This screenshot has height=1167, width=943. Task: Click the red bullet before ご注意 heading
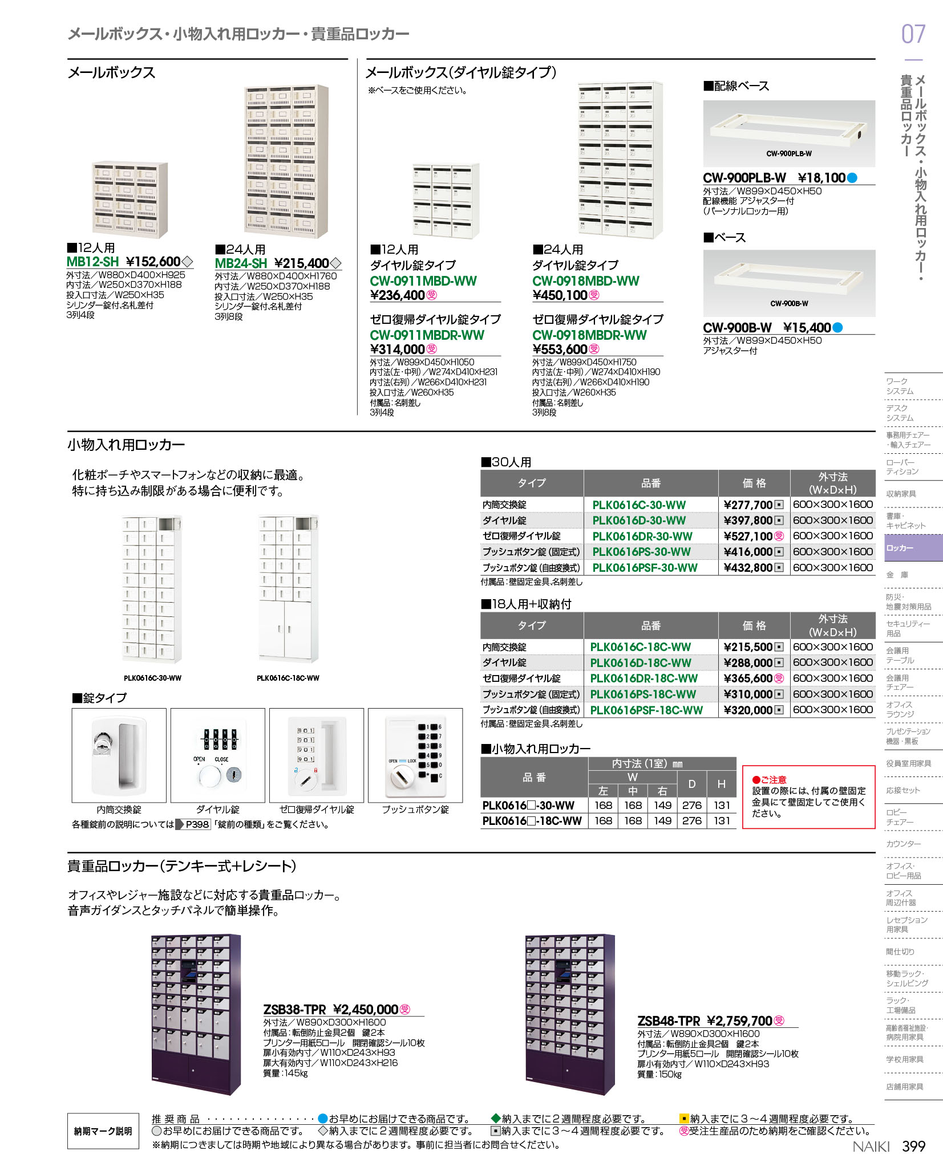756,779
